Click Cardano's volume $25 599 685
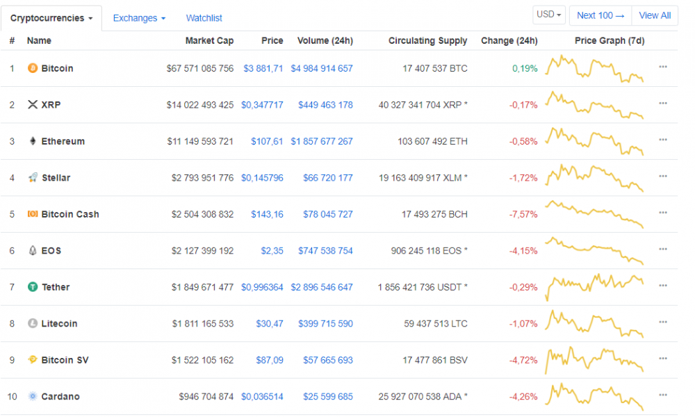 coord(328,397)
